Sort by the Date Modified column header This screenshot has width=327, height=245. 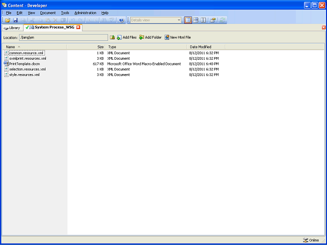[206, 47]
